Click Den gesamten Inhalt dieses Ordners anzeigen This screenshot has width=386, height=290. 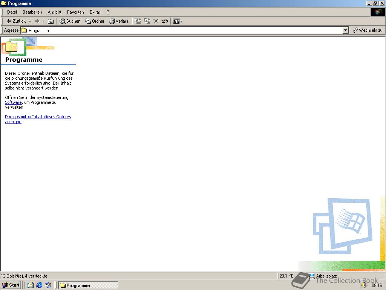38,119
